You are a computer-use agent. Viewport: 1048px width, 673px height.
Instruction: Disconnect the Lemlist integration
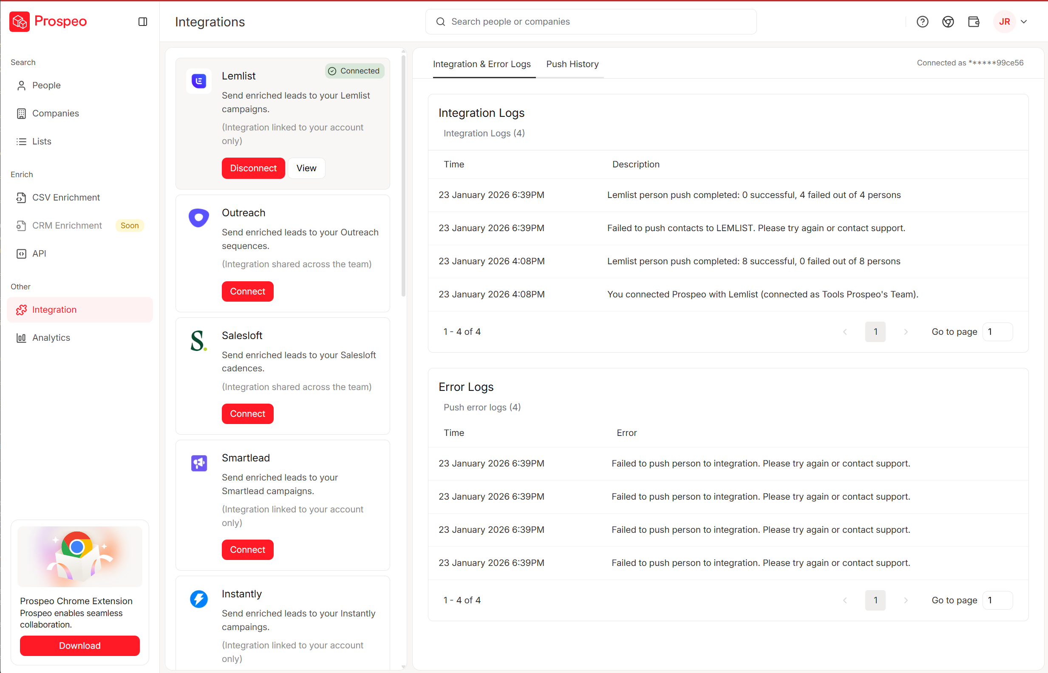point(253,168)
